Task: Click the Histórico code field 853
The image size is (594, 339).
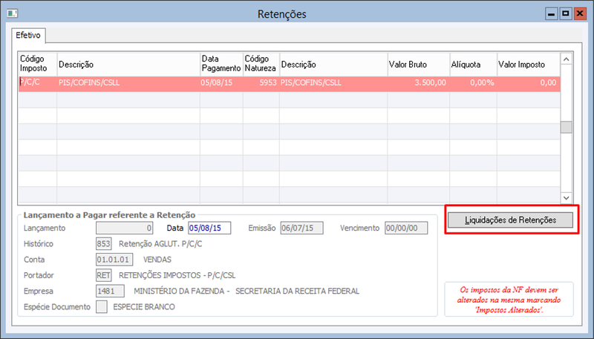Action: point(103,243)
